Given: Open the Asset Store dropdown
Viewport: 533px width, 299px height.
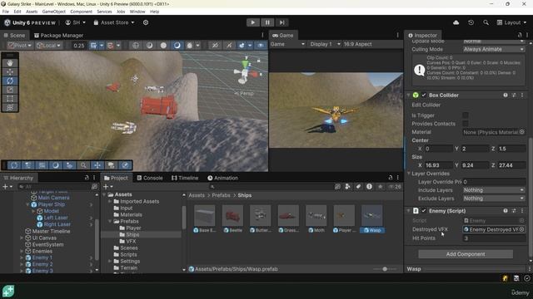Looking at the screenshot, I should click(x=114, y=22).
